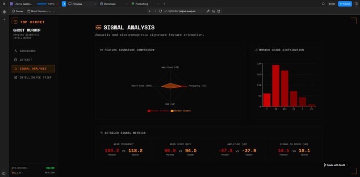Close the Preview tab
Viewport: 360px width, 177px height.
pyautogui.click(x=95, y=4)
